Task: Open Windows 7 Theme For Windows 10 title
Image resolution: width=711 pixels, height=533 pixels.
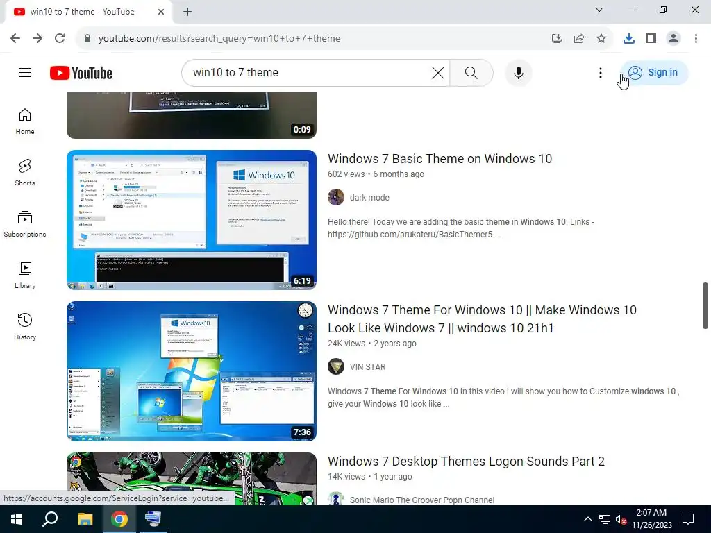Action: (482, 319)
